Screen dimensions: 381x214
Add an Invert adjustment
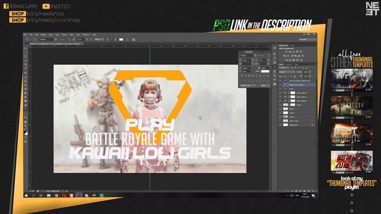[x=286, y=60]
